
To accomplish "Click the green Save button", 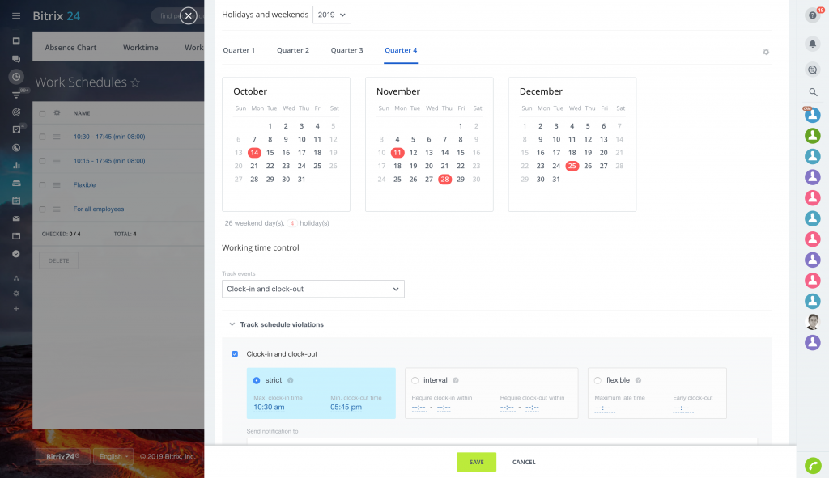I will (x=476, y=462).
